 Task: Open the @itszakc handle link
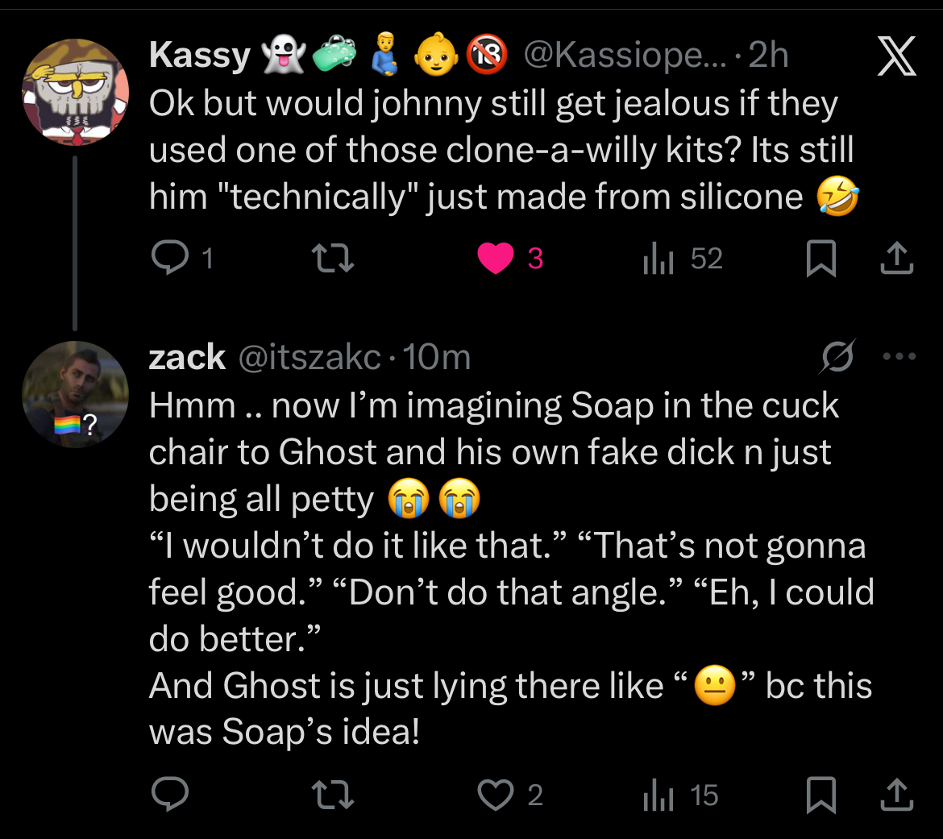click(x=309, y=357)
